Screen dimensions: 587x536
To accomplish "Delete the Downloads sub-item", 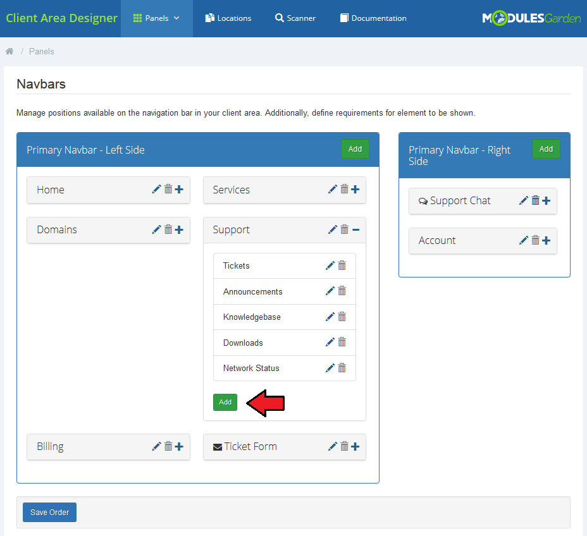I will [x=342, y=342].
